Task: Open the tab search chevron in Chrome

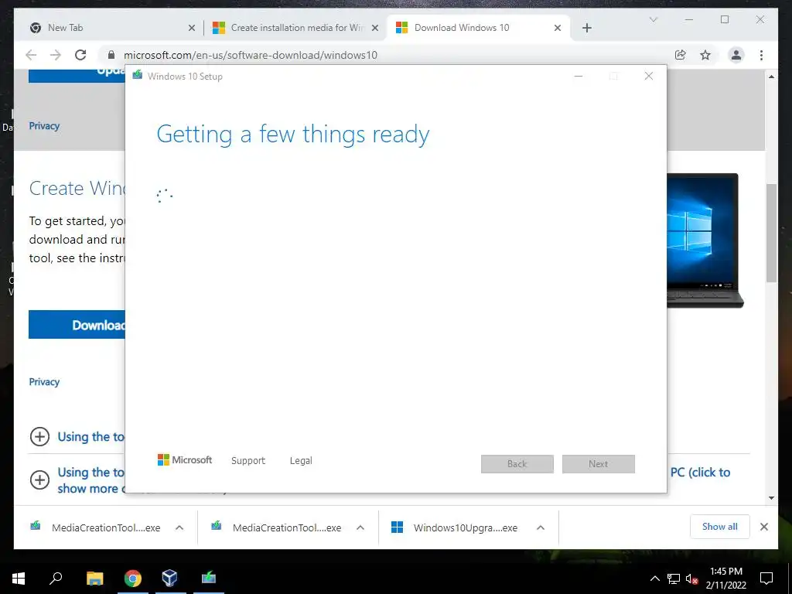Action: tap(653, 19)
